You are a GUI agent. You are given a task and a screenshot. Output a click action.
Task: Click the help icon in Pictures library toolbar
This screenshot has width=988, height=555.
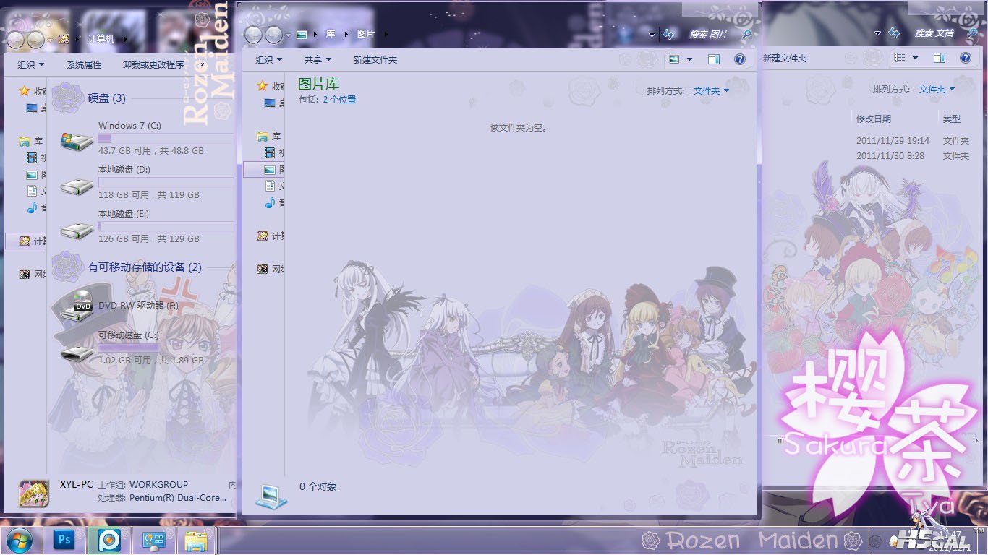tap(739, 59)
